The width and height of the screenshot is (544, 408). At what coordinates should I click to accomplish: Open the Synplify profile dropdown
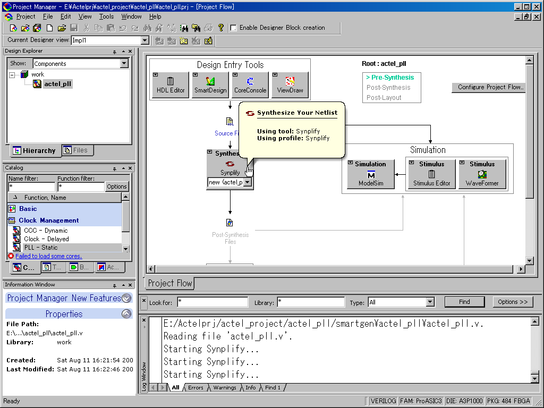point(248,182)
